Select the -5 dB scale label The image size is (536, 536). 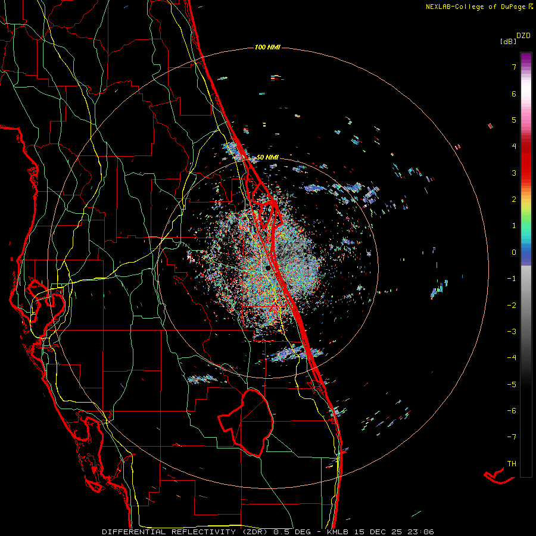point(512,385)
